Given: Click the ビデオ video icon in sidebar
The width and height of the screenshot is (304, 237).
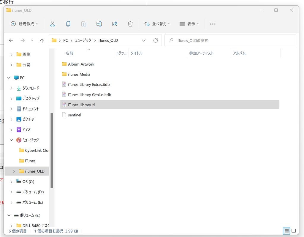Looking at the screenshot, I should [19, 129].
